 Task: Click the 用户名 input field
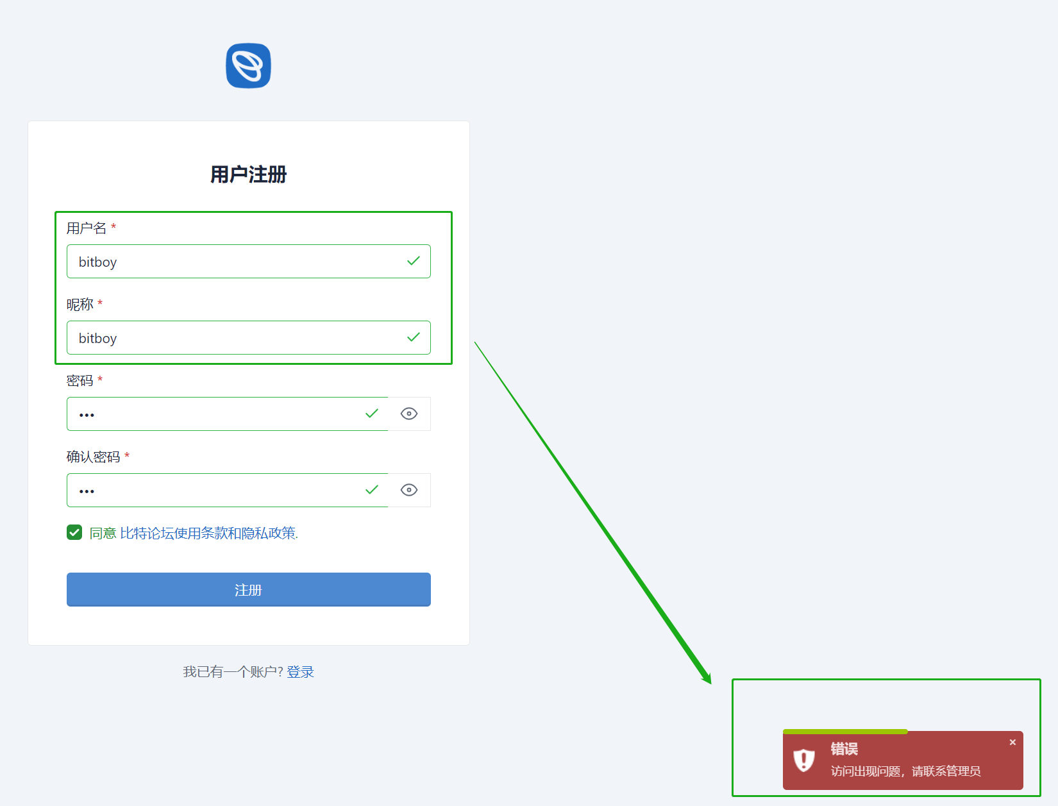pos(248,261)
